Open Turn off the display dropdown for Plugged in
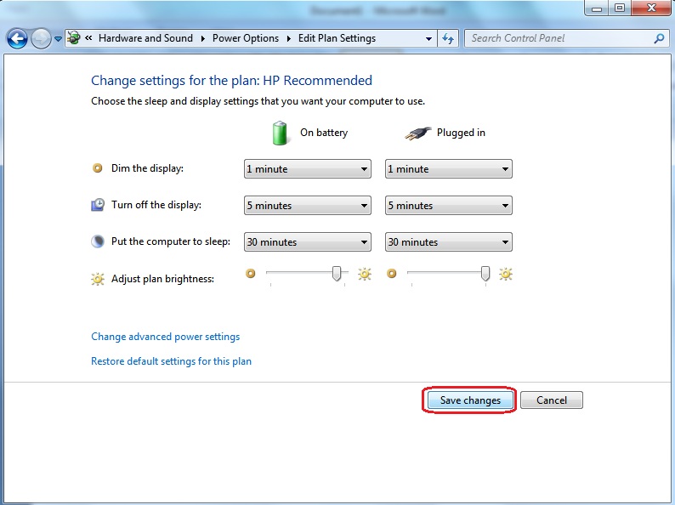 (448, 206)
